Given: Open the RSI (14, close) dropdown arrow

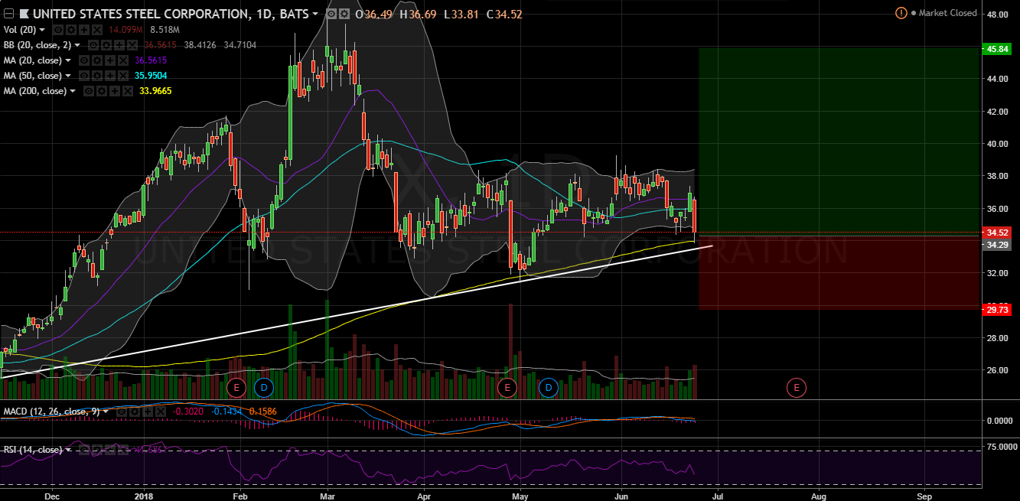Looking at the screenshot, I should (x=68, y=450).
